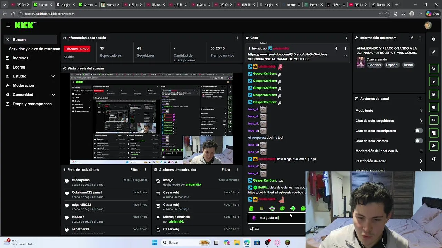Reload the page with browser refresh button
The height and width of the screenshot is (248, 442).
point(13,14)
